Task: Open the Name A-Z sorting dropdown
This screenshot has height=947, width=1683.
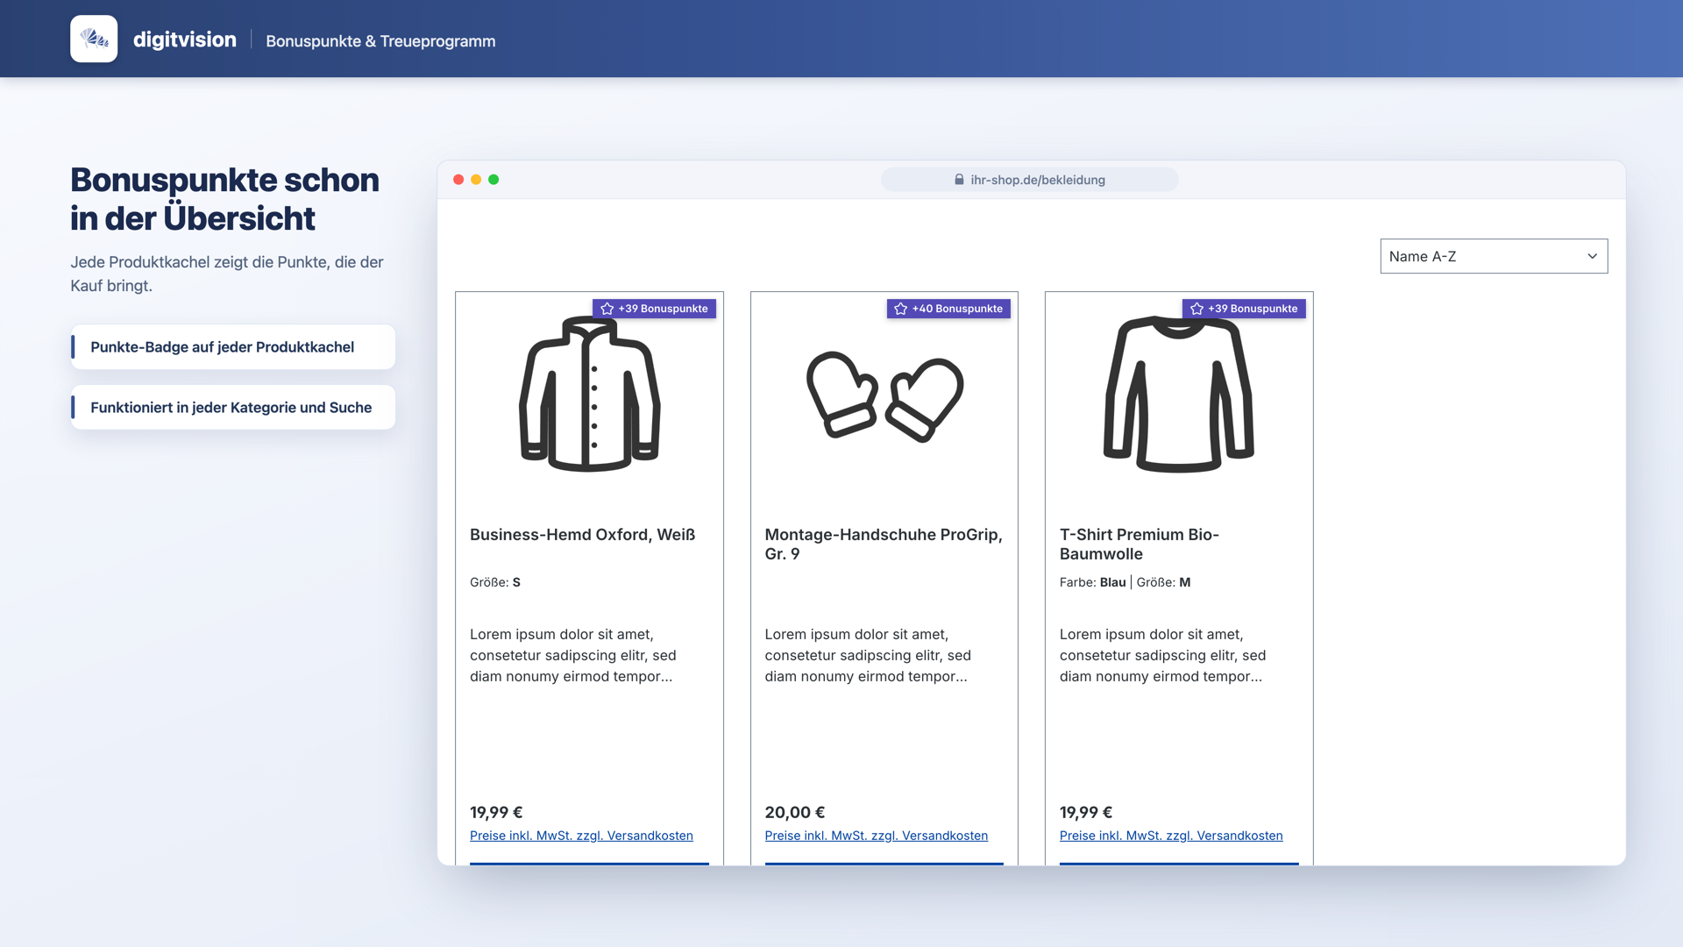Action: [x=1494, y=256]
